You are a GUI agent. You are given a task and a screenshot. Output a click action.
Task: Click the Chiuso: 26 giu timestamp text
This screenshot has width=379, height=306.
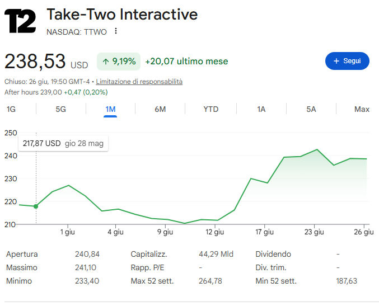pyautogui.click(x=47, y=82)
